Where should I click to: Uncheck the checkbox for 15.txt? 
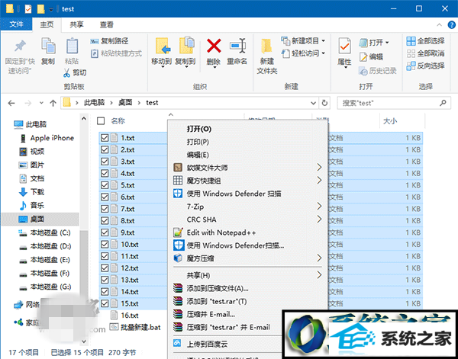pyautogui.click(x=105, y=303)
